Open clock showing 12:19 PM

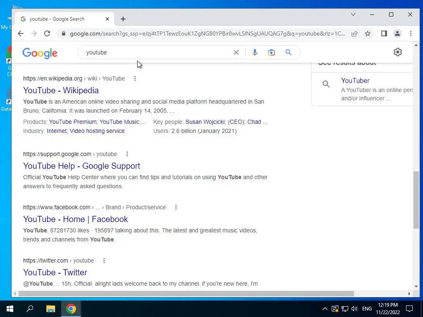[387, 309]
